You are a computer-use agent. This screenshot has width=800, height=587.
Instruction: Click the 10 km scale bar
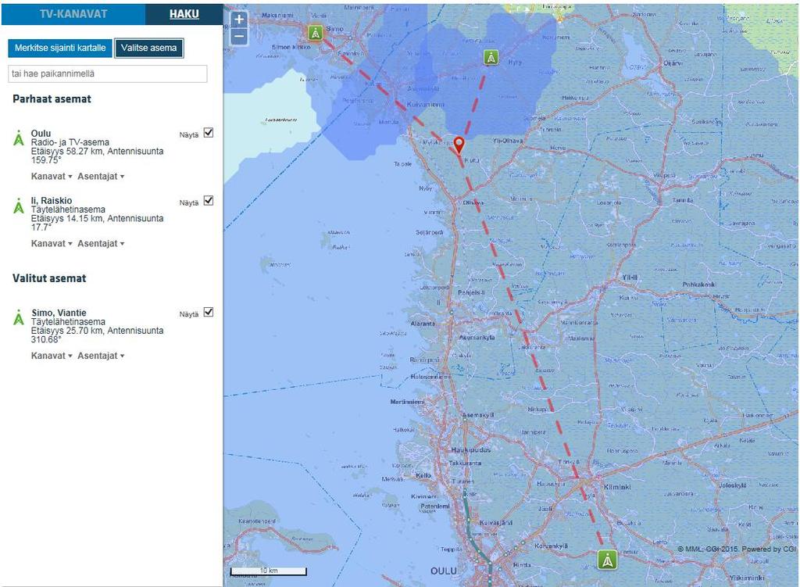pos(269,571)
